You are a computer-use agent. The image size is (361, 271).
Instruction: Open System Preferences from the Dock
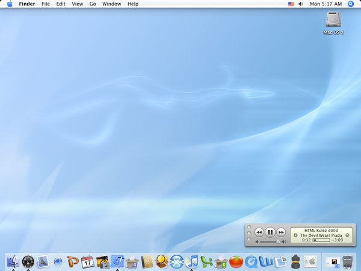tap(310, 262)
